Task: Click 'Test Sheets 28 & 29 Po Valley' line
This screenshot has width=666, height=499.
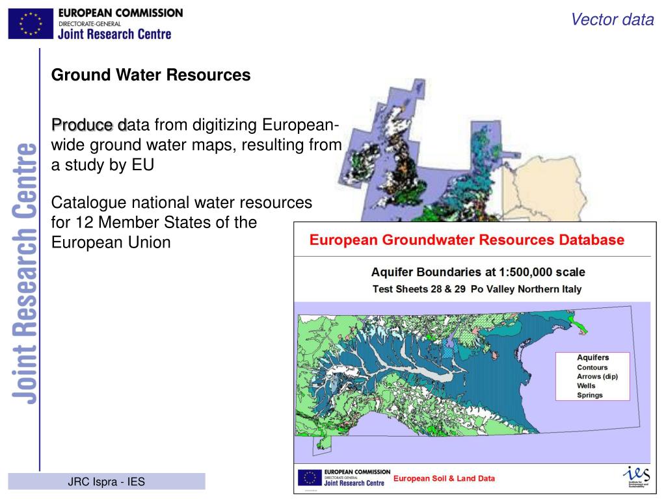Action: tap(477, 289)
